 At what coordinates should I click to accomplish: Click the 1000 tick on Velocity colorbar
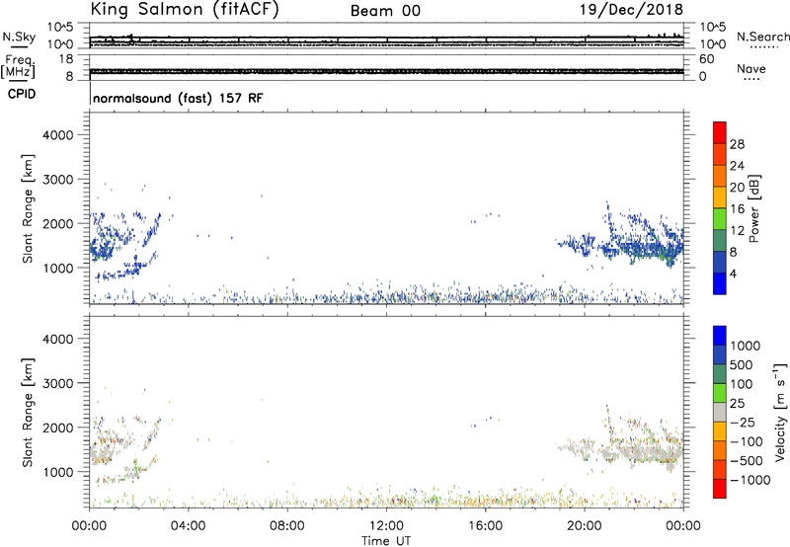(x=746, y=346)
